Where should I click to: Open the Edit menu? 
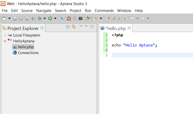[14, 11]
